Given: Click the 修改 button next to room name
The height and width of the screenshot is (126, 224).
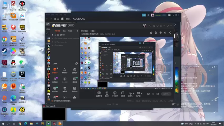Looking at the screenshot, I should pyautogui.click(x=93, y=31).
